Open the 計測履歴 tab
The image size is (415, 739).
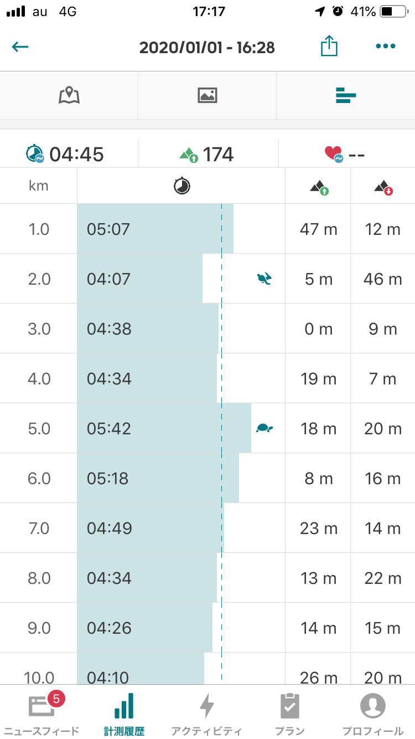(124, 712)
